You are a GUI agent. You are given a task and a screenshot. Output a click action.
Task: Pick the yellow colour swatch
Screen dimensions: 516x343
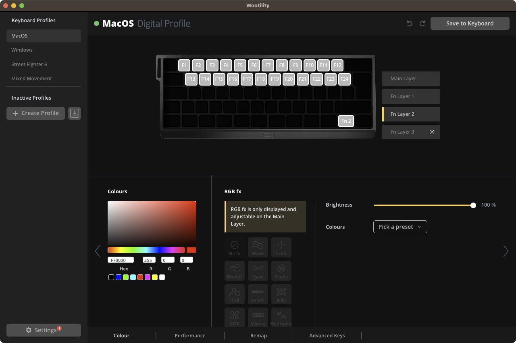[x=155, y=277]
